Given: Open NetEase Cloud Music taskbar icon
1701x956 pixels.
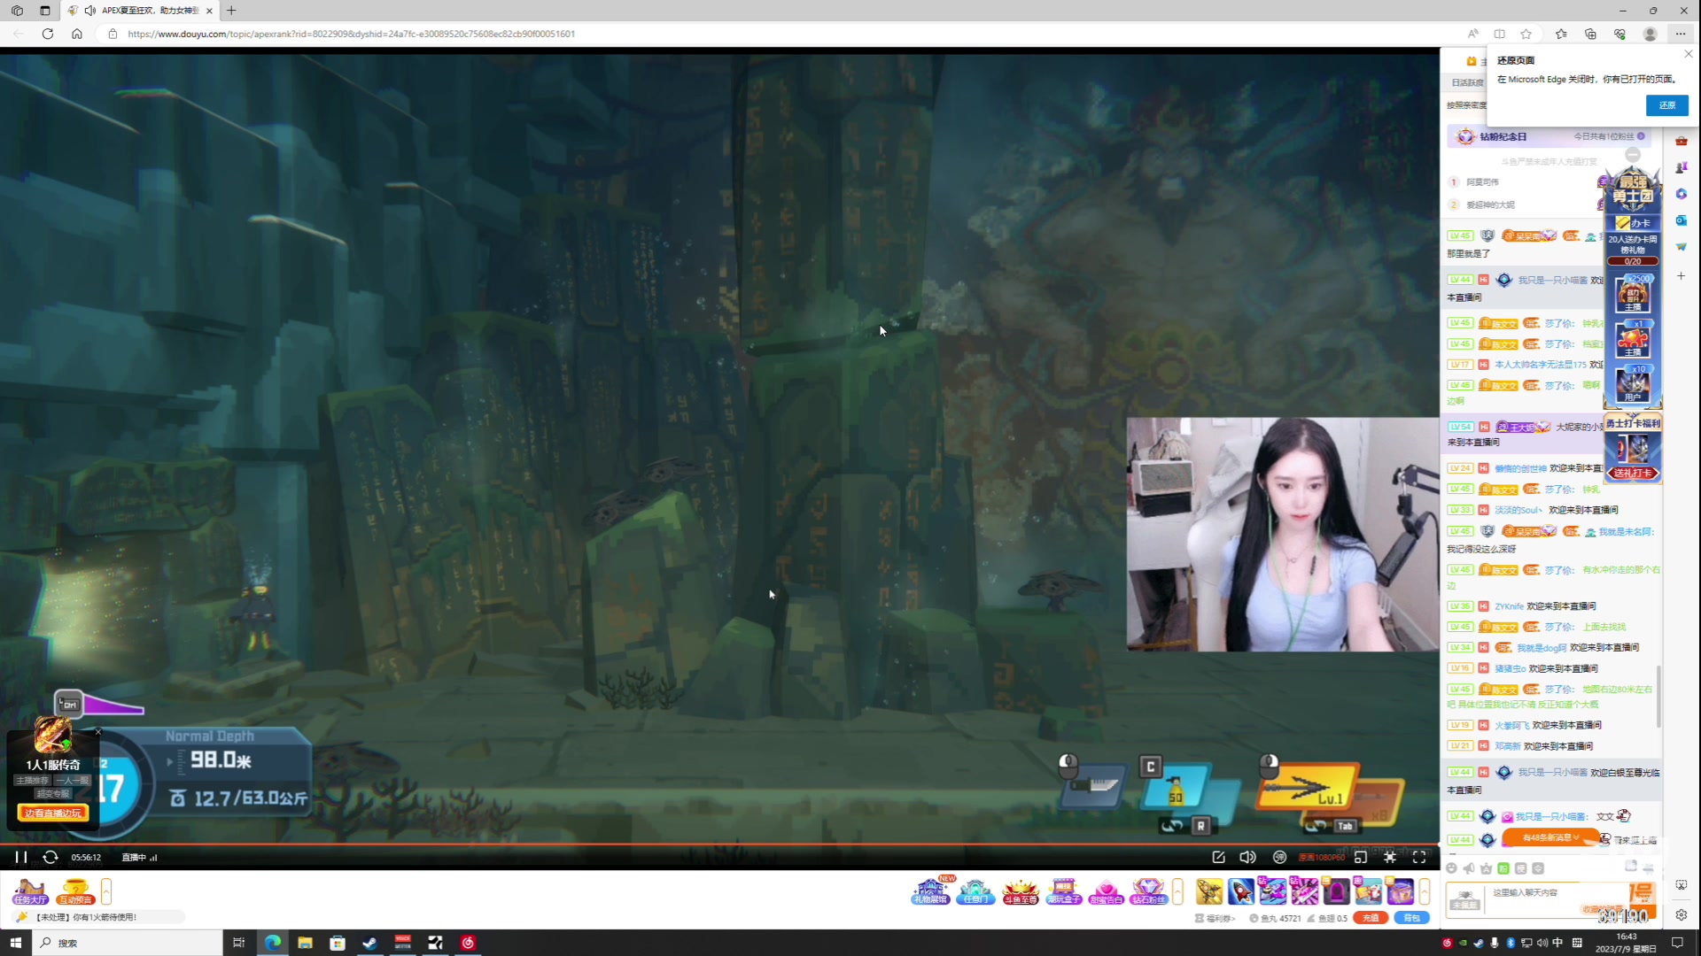Looking at the screenshot, I should tap(468, 943).
